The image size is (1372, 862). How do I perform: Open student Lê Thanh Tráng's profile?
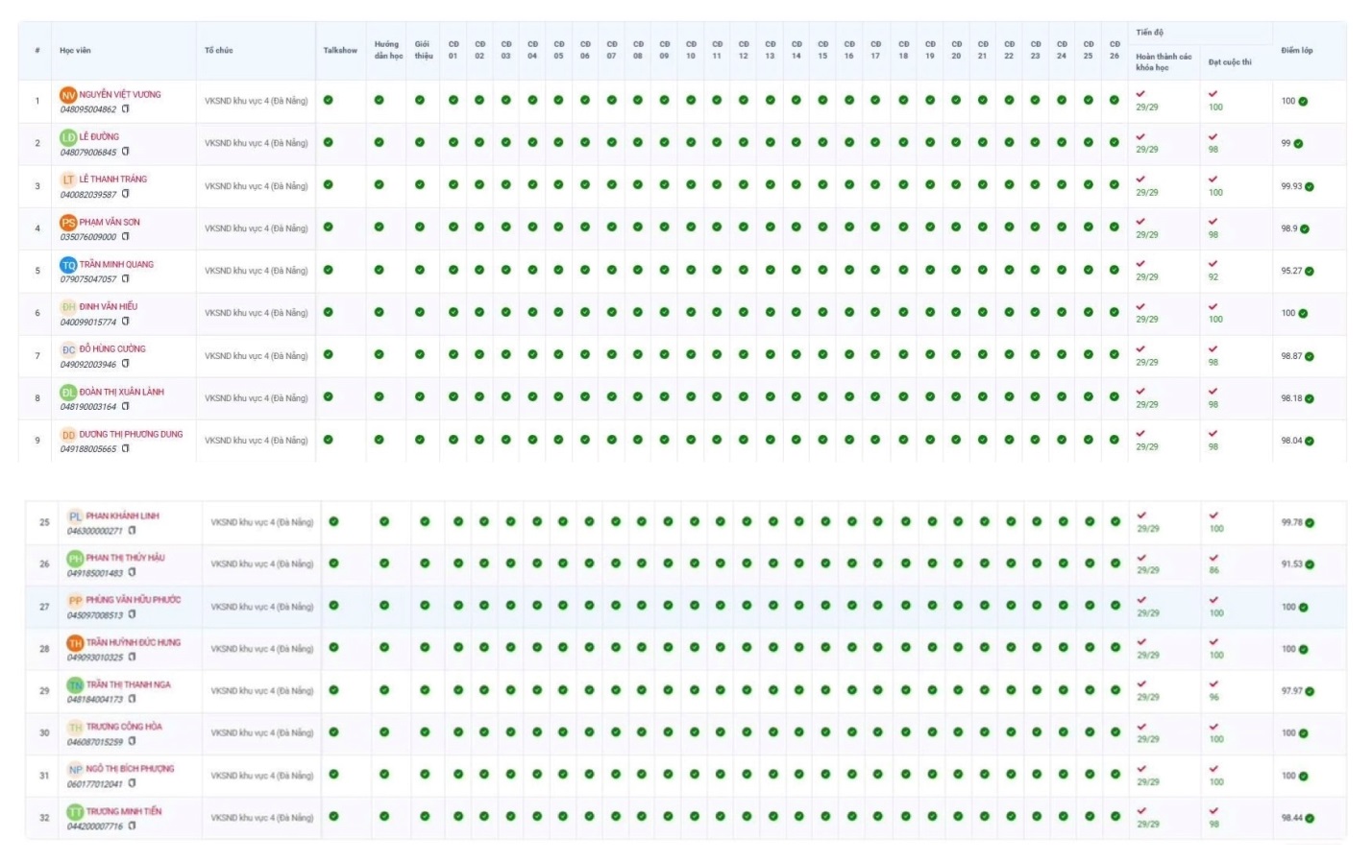(x=113, y=180)
